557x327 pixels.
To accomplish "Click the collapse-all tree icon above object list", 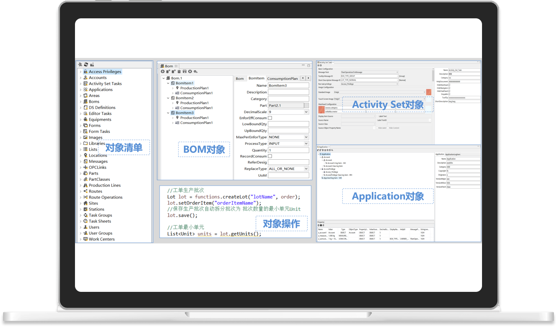I will 80,65.
